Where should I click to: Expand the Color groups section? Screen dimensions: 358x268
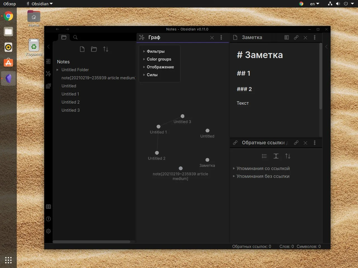point(159,59)
